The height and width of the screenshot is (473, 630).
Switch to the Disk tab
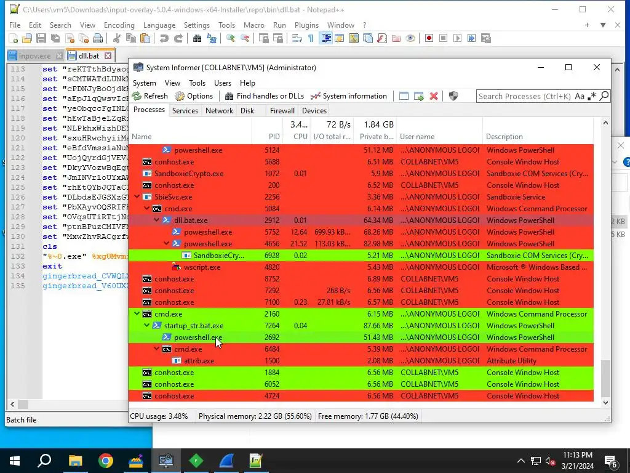tap(247, 111)
